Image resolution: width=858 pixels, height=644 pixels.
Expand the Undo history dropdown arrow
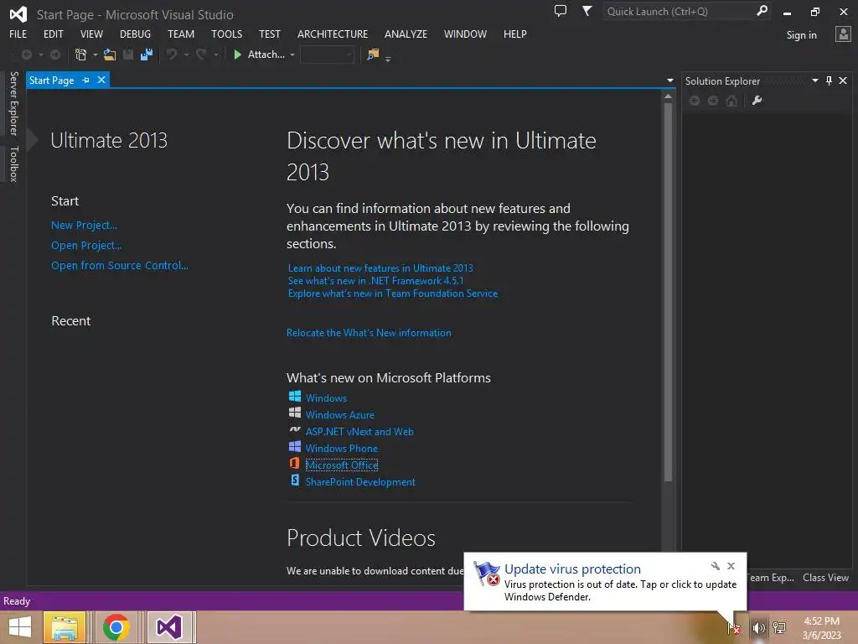187,55
